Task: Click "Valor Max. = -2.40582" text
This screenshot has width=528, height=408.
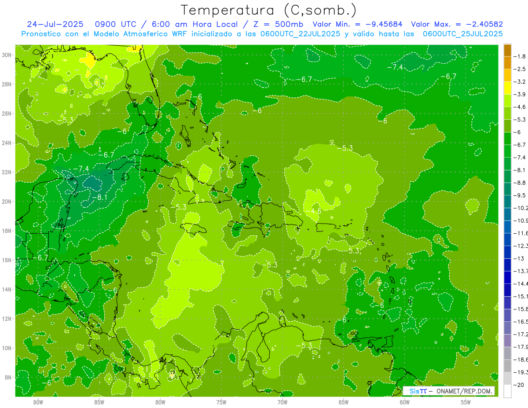Action: coord(457,24)
